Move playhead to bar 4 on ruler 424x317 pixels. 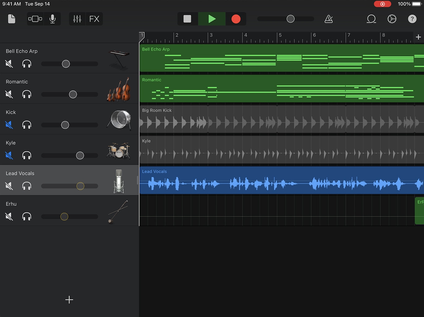coord(246,35)
